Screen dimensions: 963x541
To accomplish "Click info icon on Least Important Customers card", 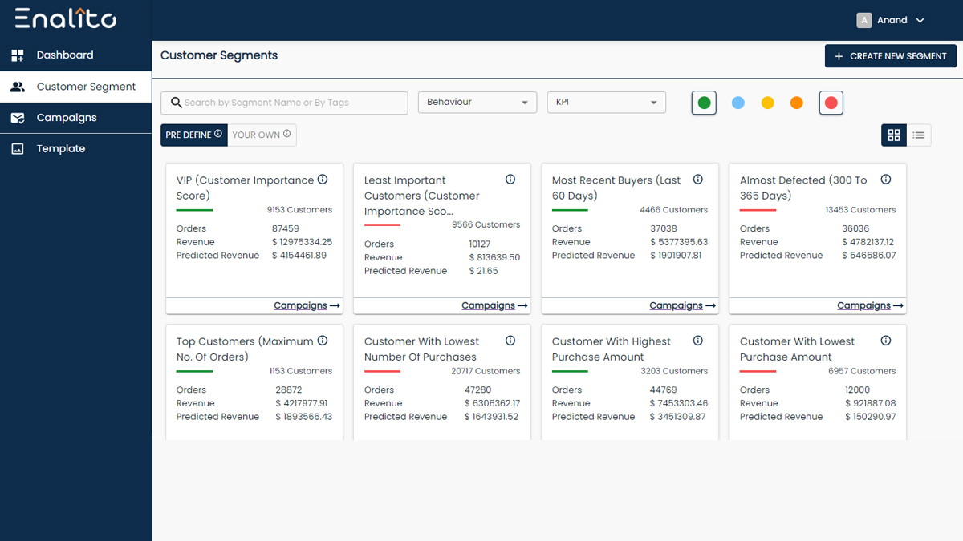I will pyautogui.click(x=510, y=180).
